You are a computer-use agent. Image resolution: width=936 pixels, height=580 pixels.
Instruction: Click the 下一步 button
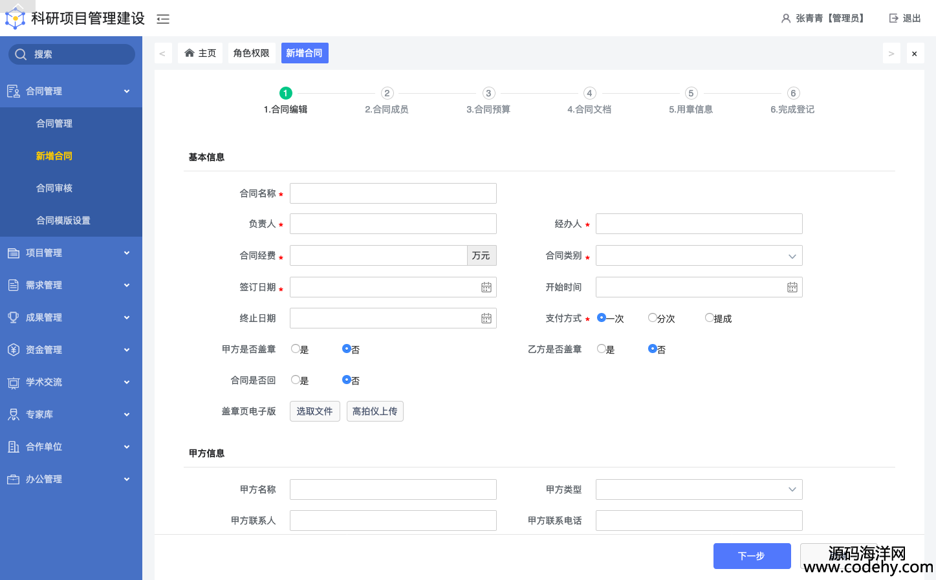point(752,556)
